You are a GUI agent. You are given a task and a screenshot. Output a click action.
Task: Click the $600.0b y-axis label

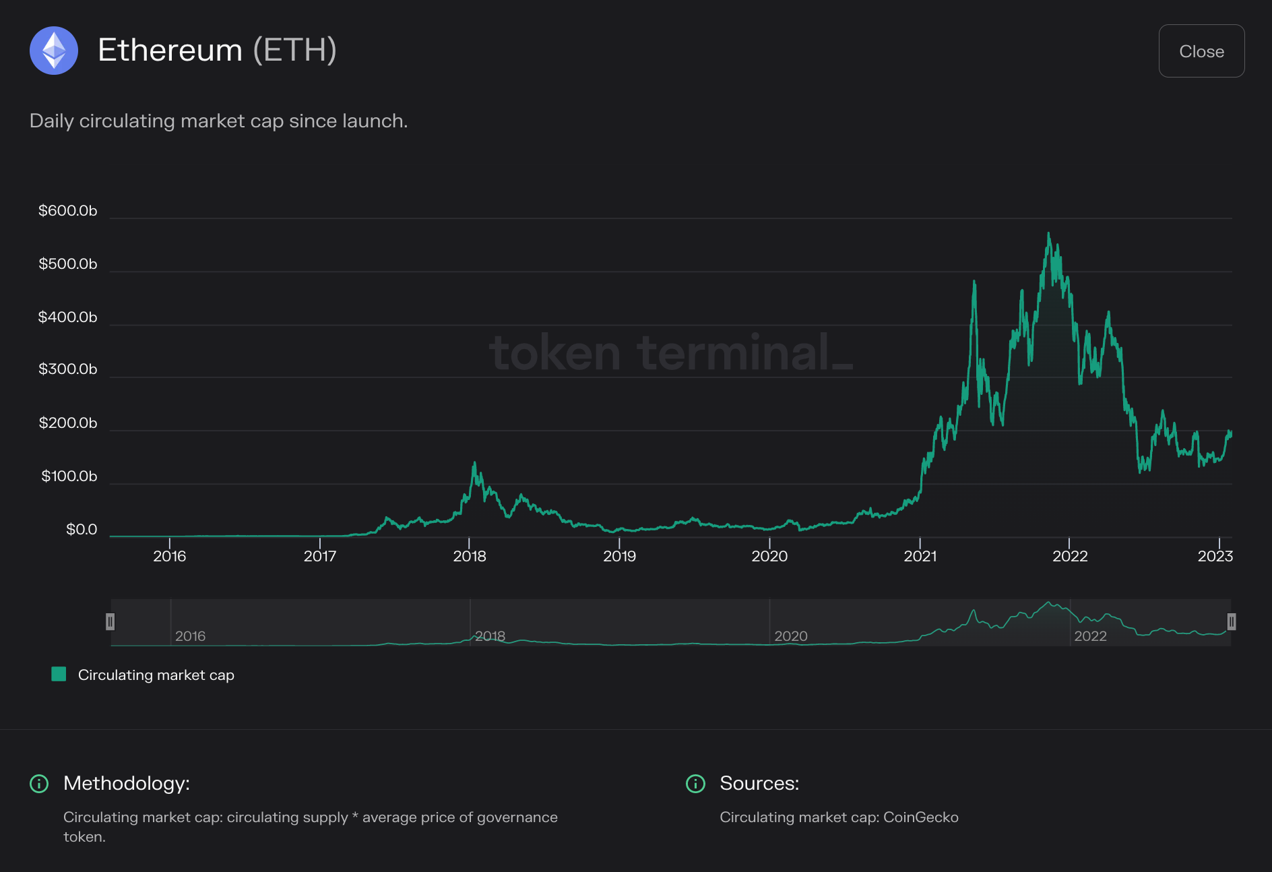[67, 211]
